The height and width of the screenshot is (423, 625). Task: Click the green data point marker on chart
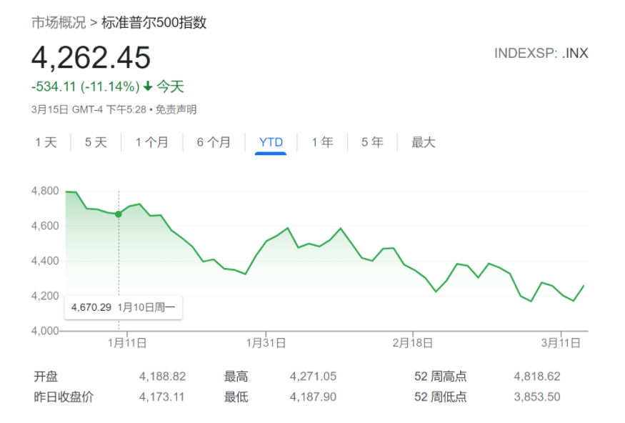[119, 214]
